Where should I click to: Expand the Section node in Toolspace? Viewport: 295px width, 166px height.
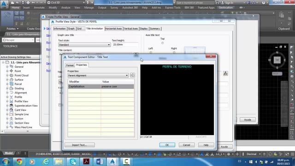tap(7, 119)
